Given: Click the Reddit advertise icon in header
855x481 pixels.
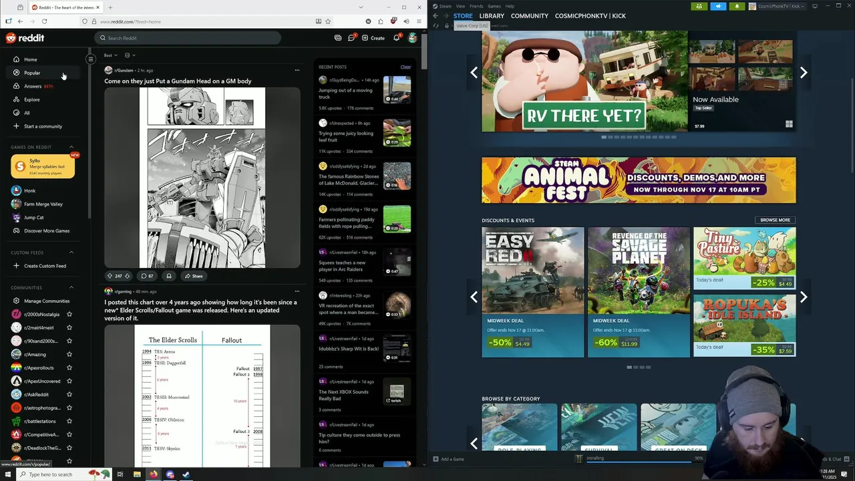Looking at the screenshot, I should point(338,38).
